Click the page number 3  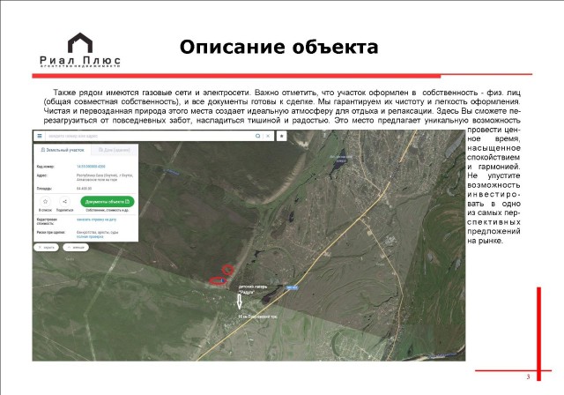(529, 376)
